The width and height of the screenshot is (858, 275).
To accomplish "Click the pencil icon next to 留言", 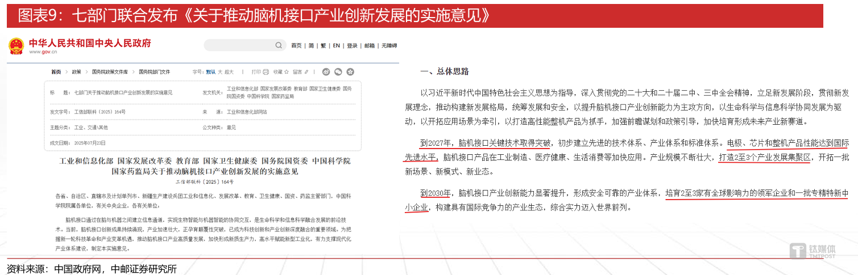I will pos(306,72).
